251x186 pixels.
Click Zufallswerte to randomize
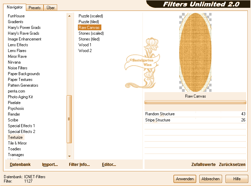click(x=203, y=165)
